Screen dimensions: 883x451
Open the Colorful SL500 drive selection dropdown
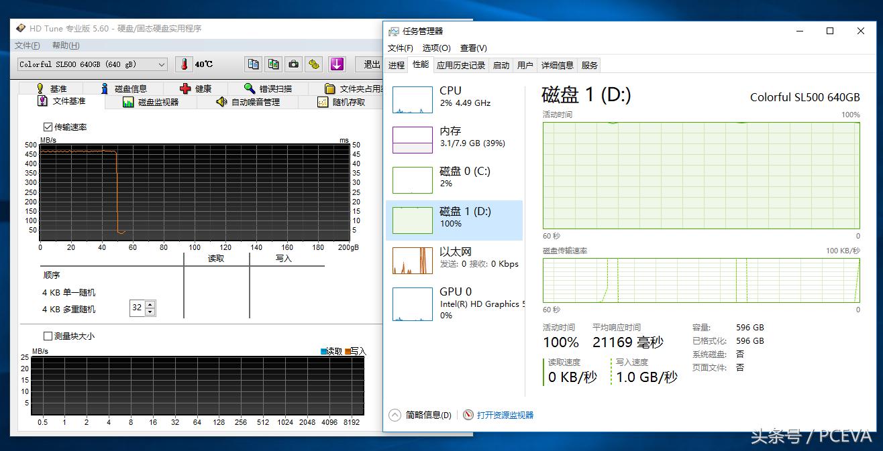[161, 64]
